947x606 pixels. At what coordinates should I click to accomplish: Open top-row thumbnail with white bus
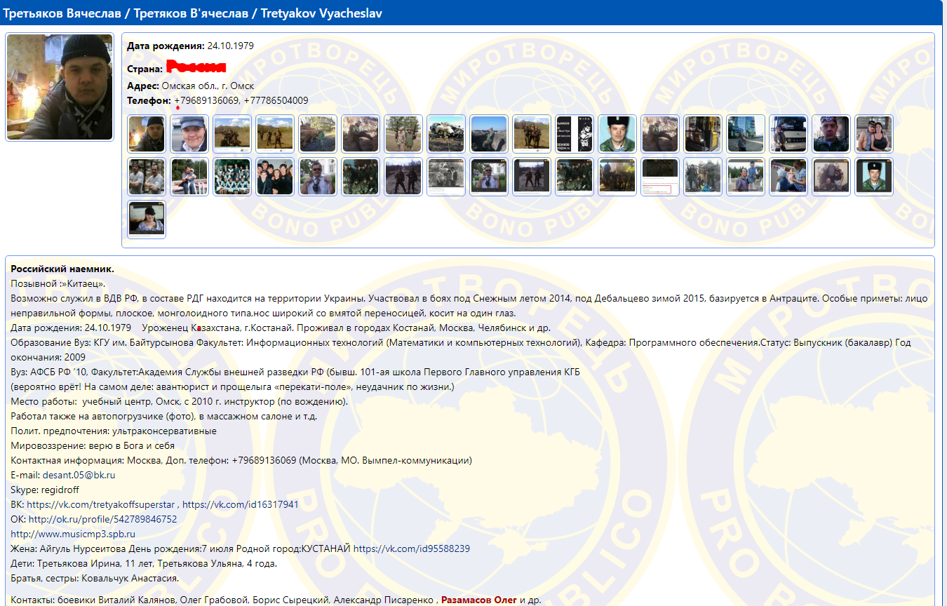(788, 134)
